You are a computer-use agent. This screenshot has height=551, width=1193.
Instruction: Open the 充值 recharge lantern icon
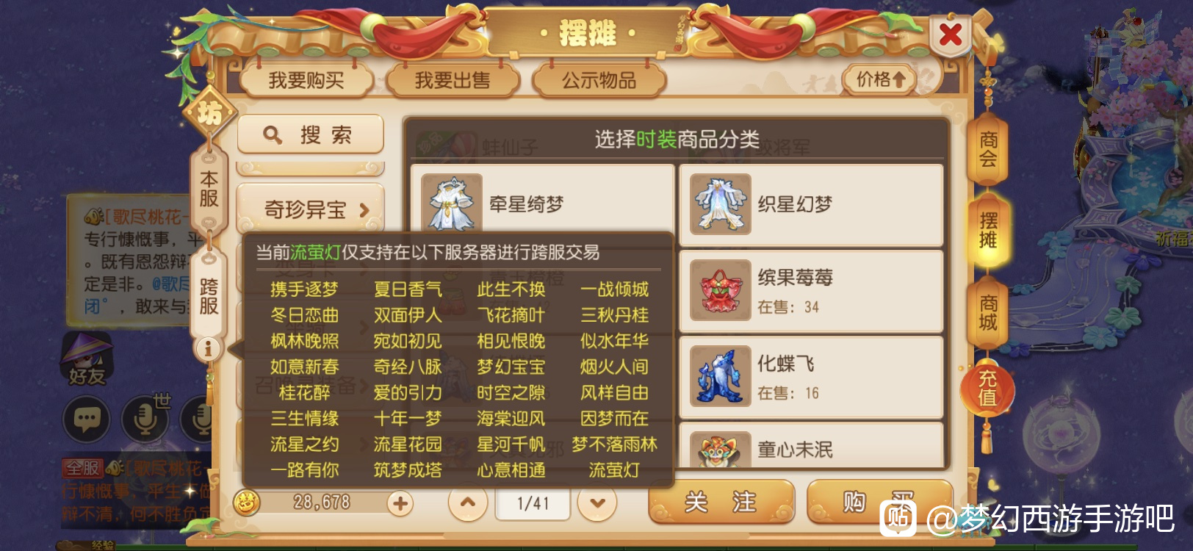click(987, 389)
